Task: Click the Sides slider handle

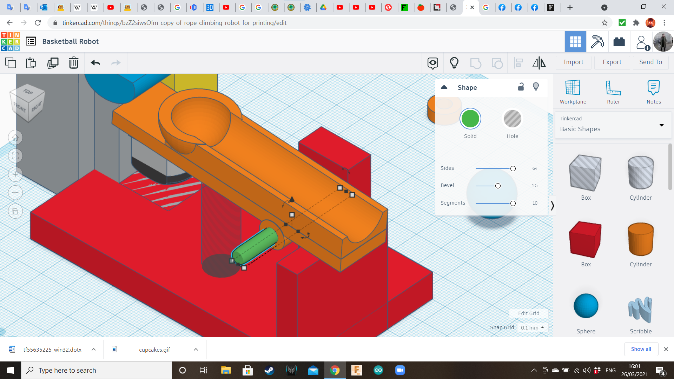Action: click(x=513, y=169)
